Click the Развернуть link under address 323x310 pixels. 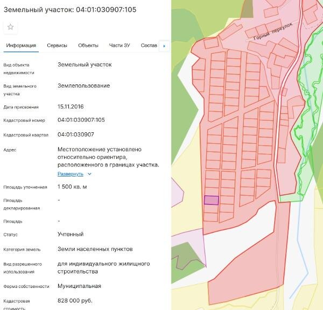[71, 174]
